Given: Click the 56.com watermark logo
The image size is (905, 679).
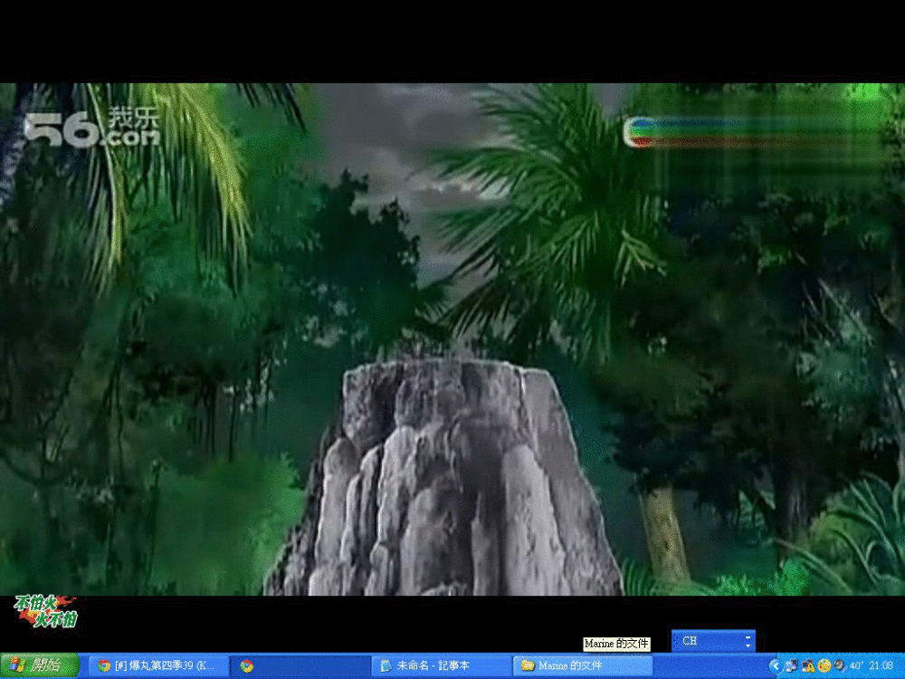Looking at the screenshot, I should (x=90, y=129).
